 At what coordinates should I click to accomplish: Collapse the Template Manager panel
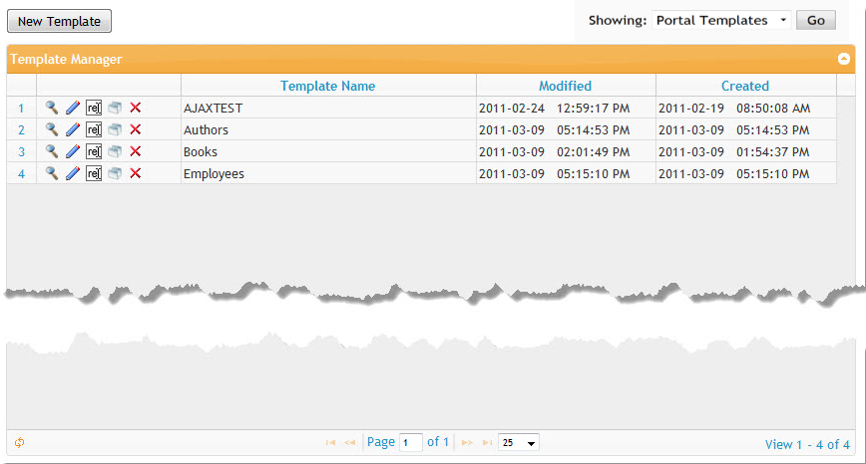click(x=844, y=59)
